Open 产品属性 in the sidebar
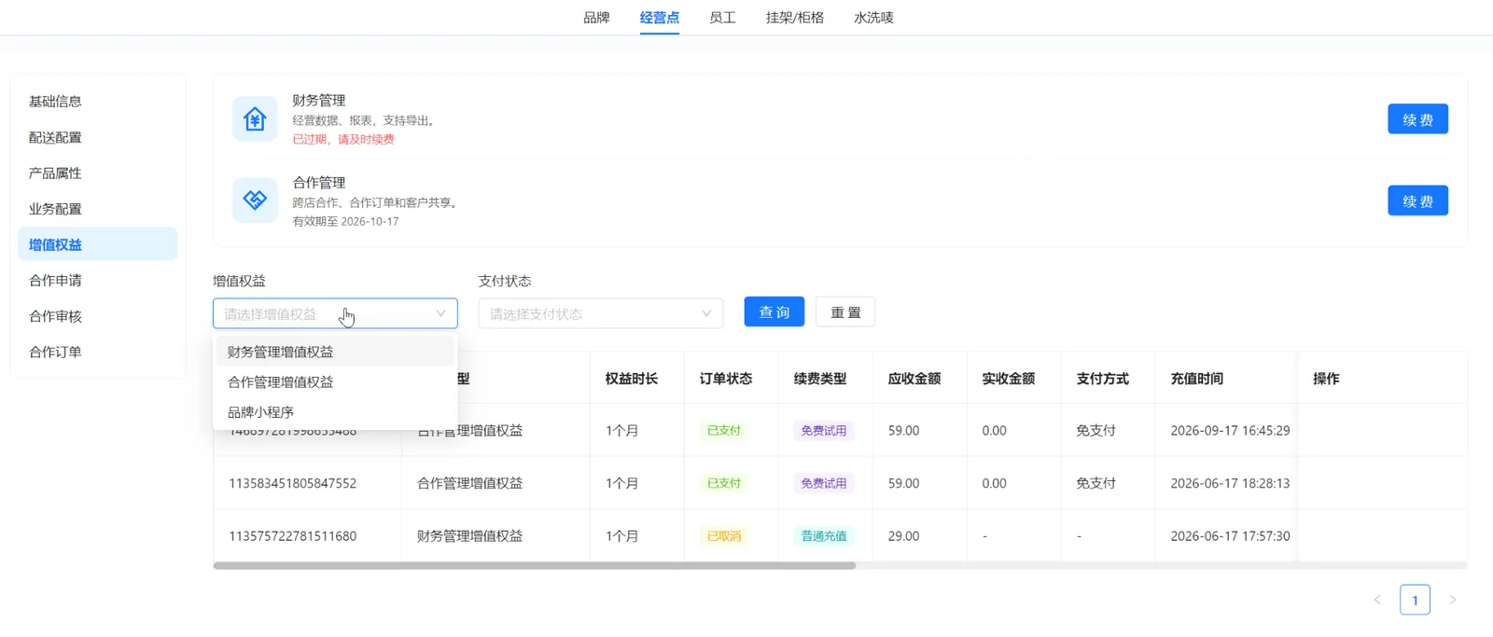1493x637 pixels. (x=97, y=173)
